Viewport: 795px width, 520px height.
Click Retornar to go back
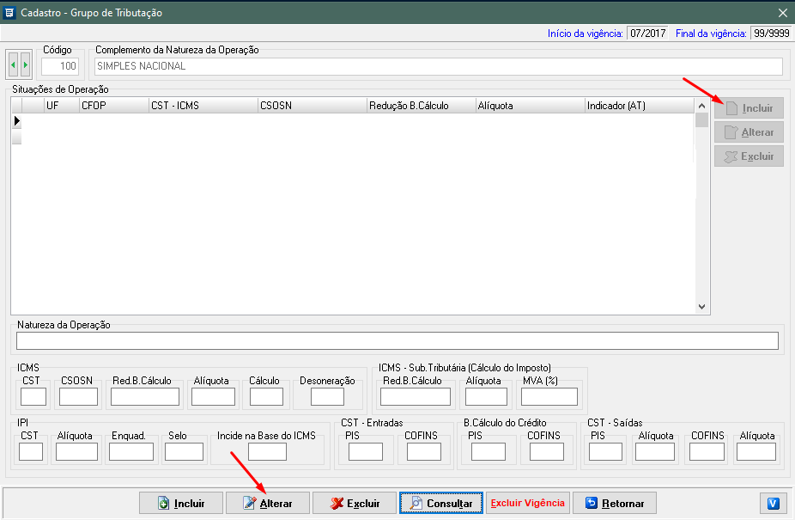(x=614, y=503)
